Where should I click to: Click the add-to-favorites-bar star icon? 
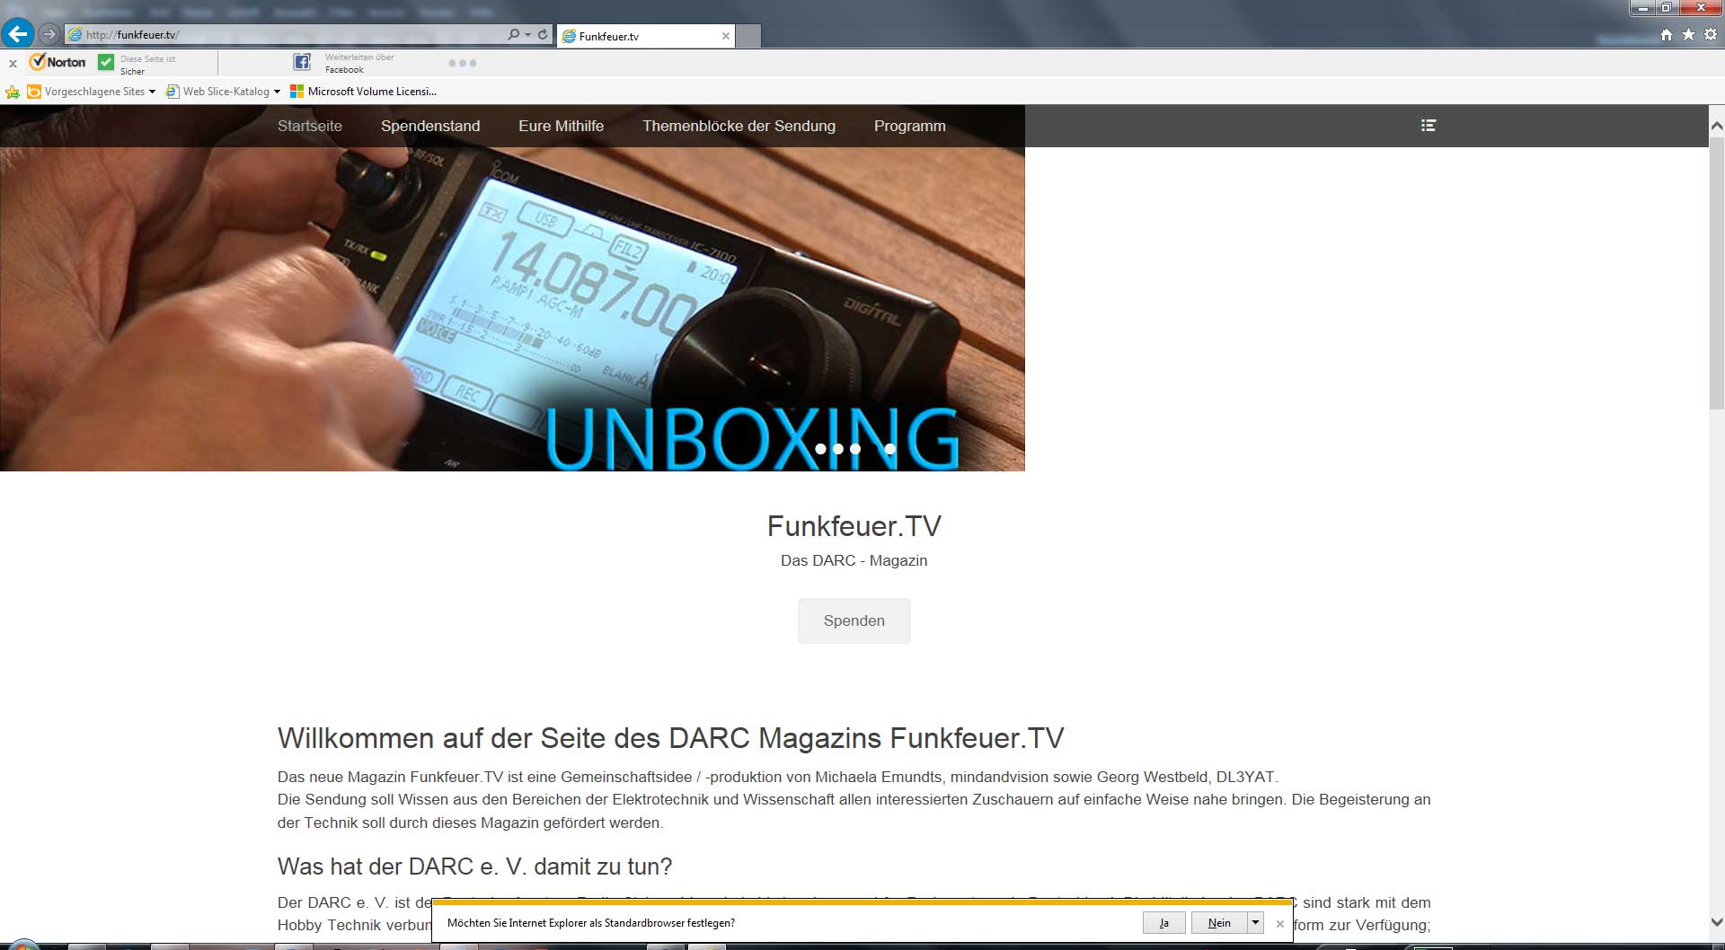pyautogui.click(x=13, y=92)
